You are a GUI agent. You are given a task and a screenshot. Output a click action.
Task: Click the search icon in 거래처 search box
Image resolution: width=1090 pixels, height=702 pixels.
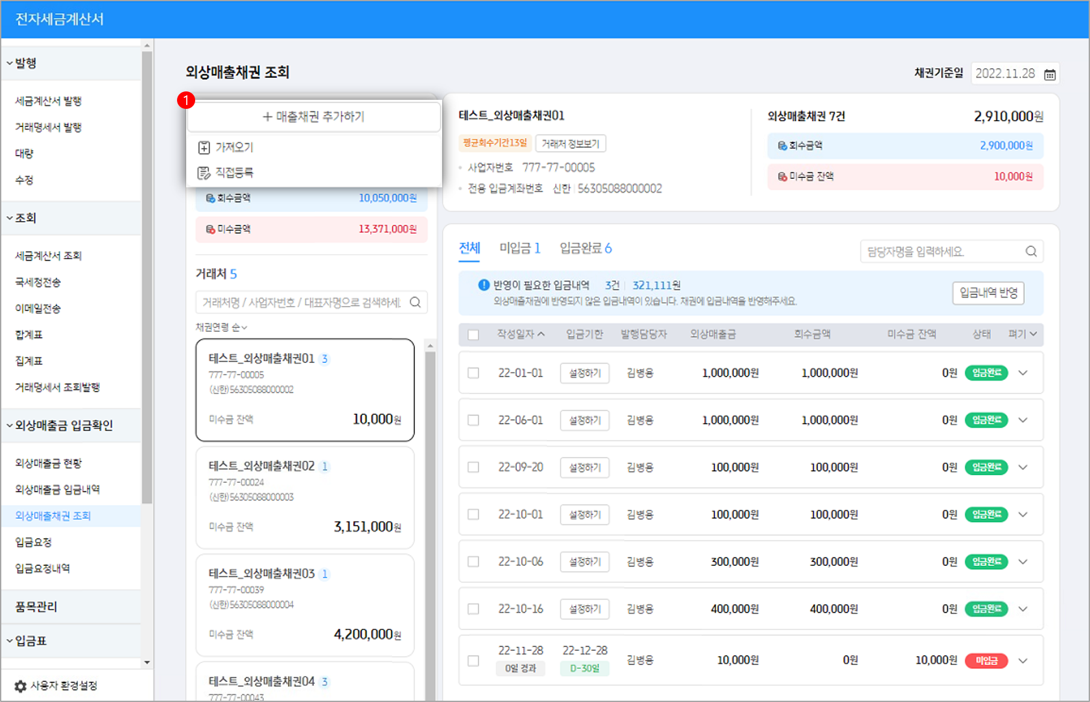[416, 302]
